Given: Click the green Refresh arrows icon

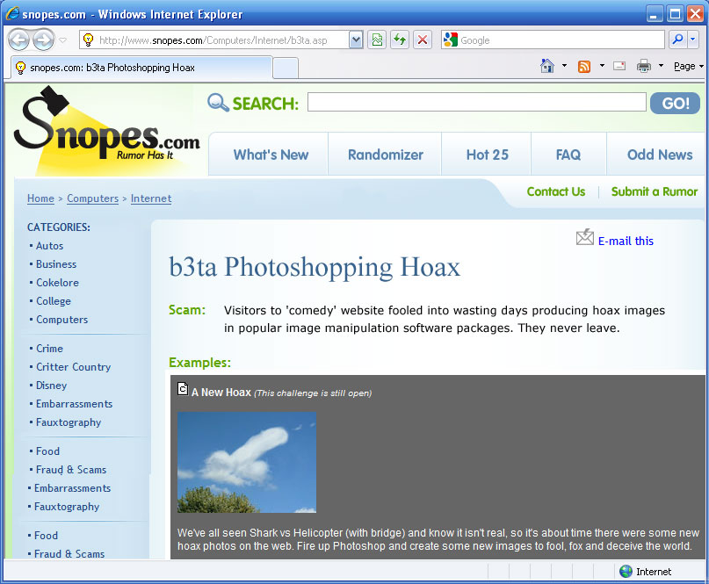Looking at the screenshot, I should (400, 40).
